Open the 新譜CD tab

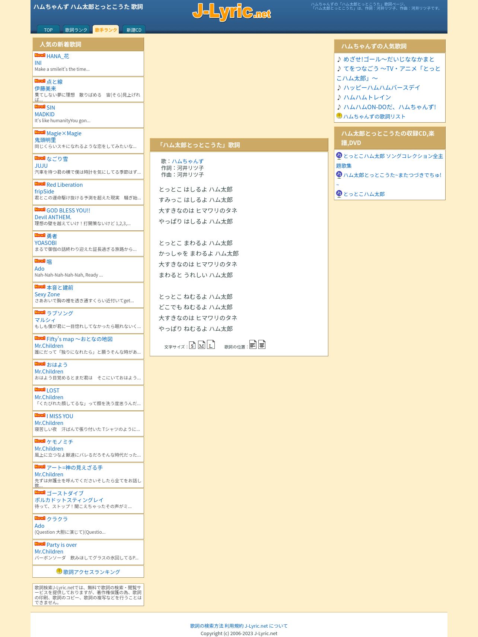point(134,29)
